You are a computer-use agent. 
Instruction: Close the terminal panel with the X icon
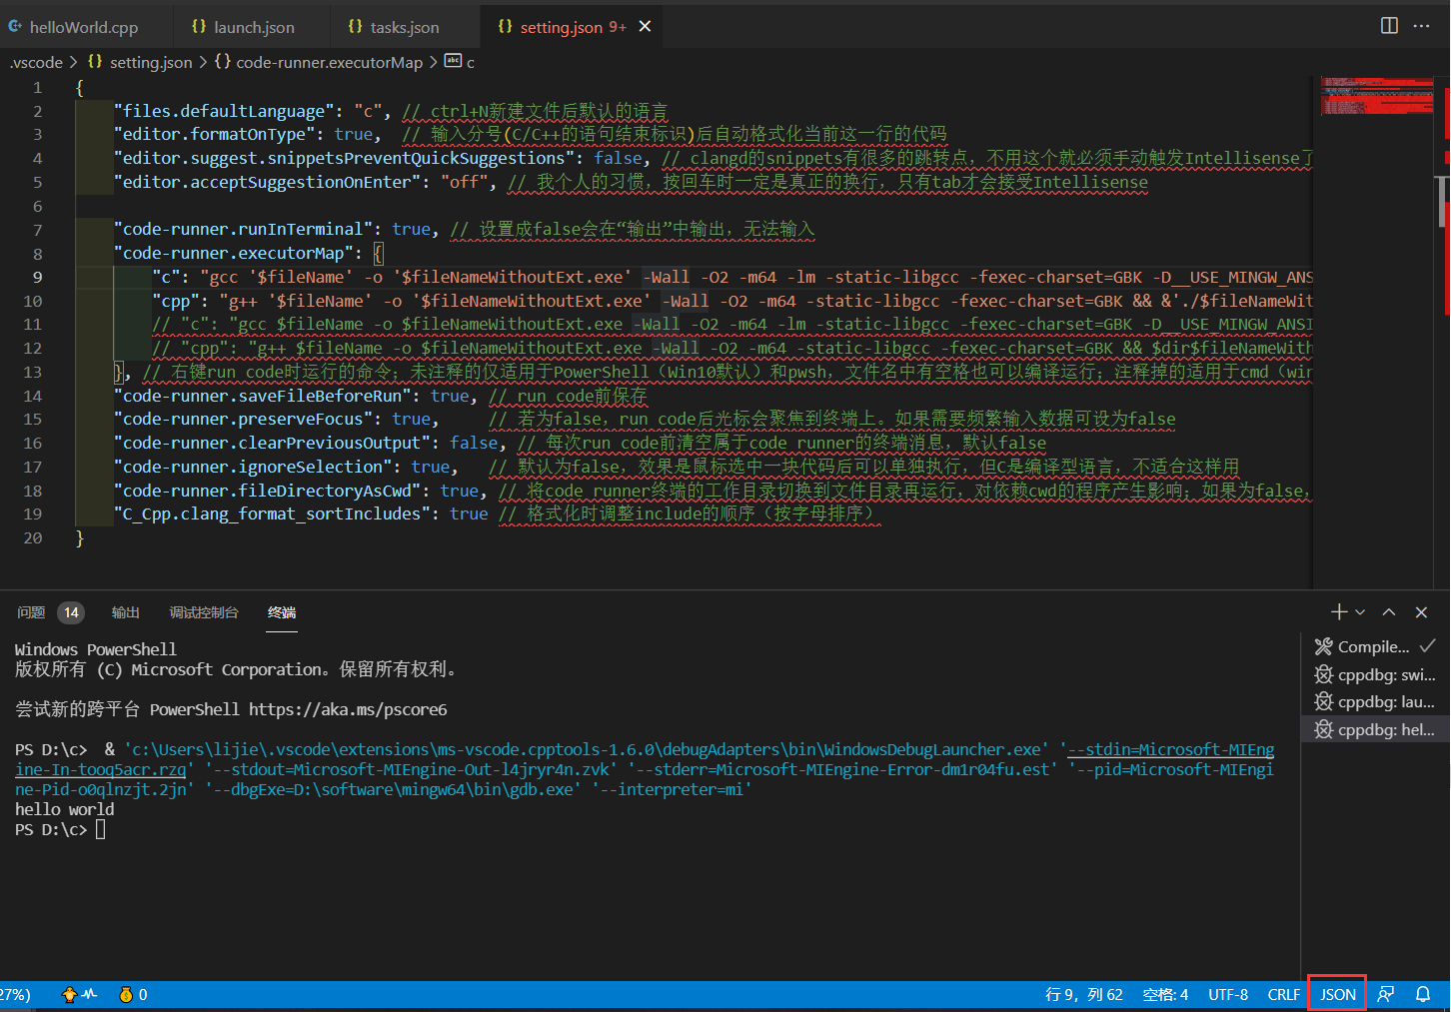point(1421,611)
